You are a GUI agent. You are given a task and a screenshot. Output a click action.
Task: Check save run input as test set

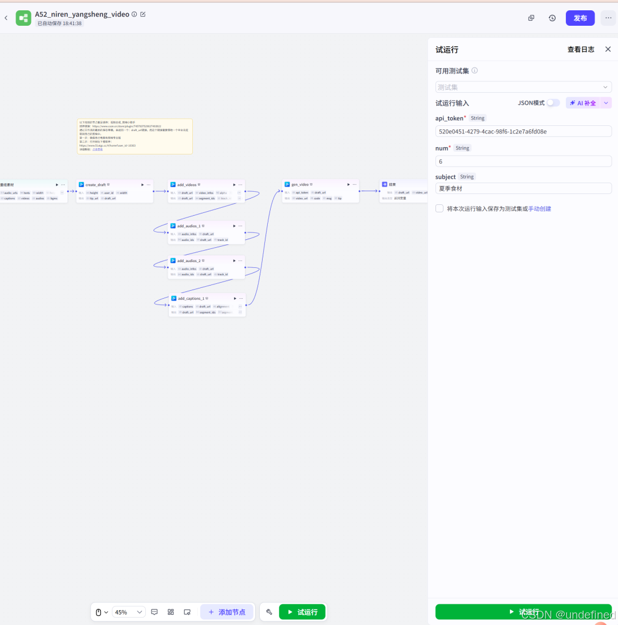[439, 208]
